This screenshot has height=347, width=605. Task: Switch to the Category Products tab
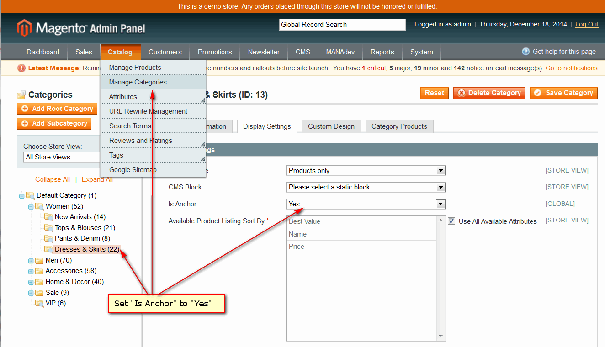click(x=399, y=126)
